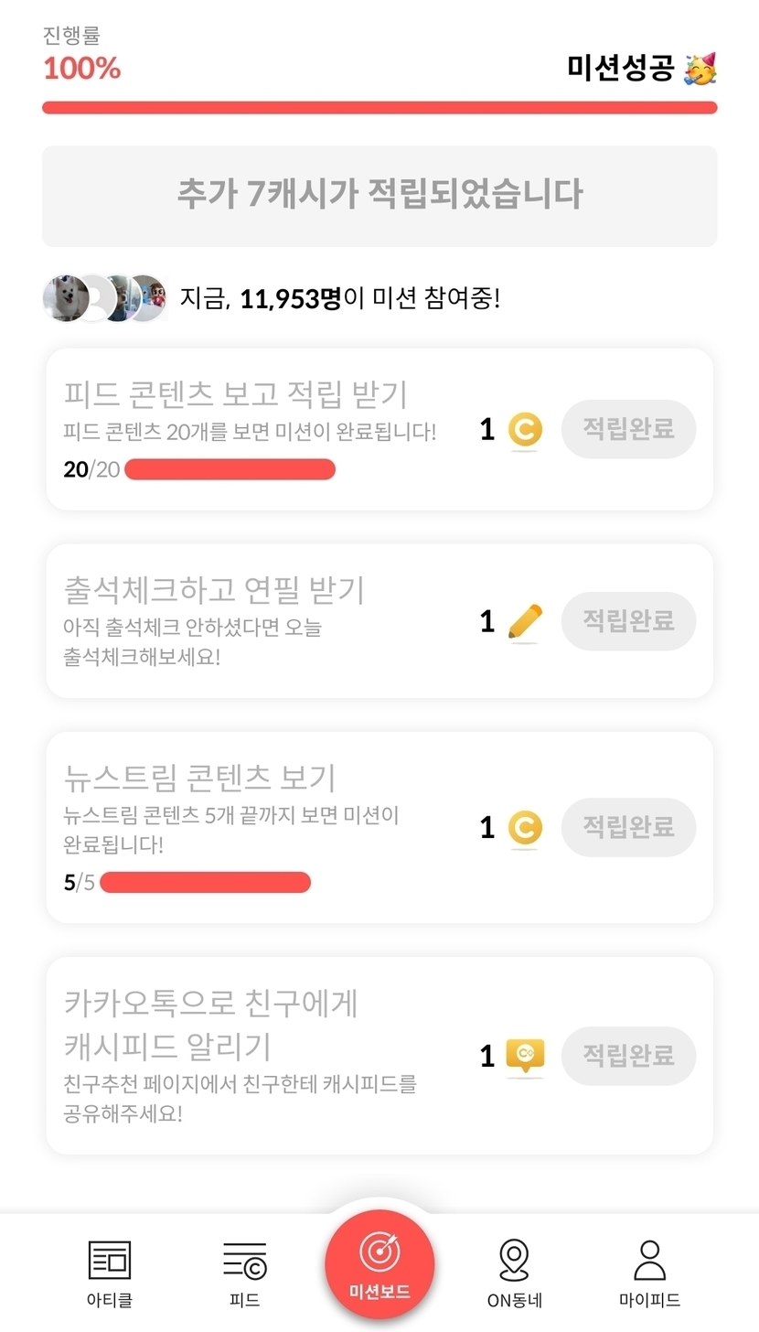Viewport: 759px width, 1332px height.
Task: Open the 아티클 article tab icon
Action: 110,1261
